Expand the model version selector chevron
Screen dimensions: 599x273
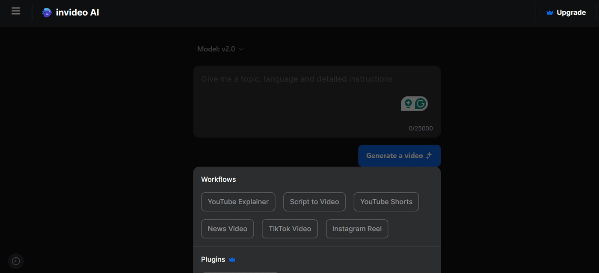click(241, 49)
